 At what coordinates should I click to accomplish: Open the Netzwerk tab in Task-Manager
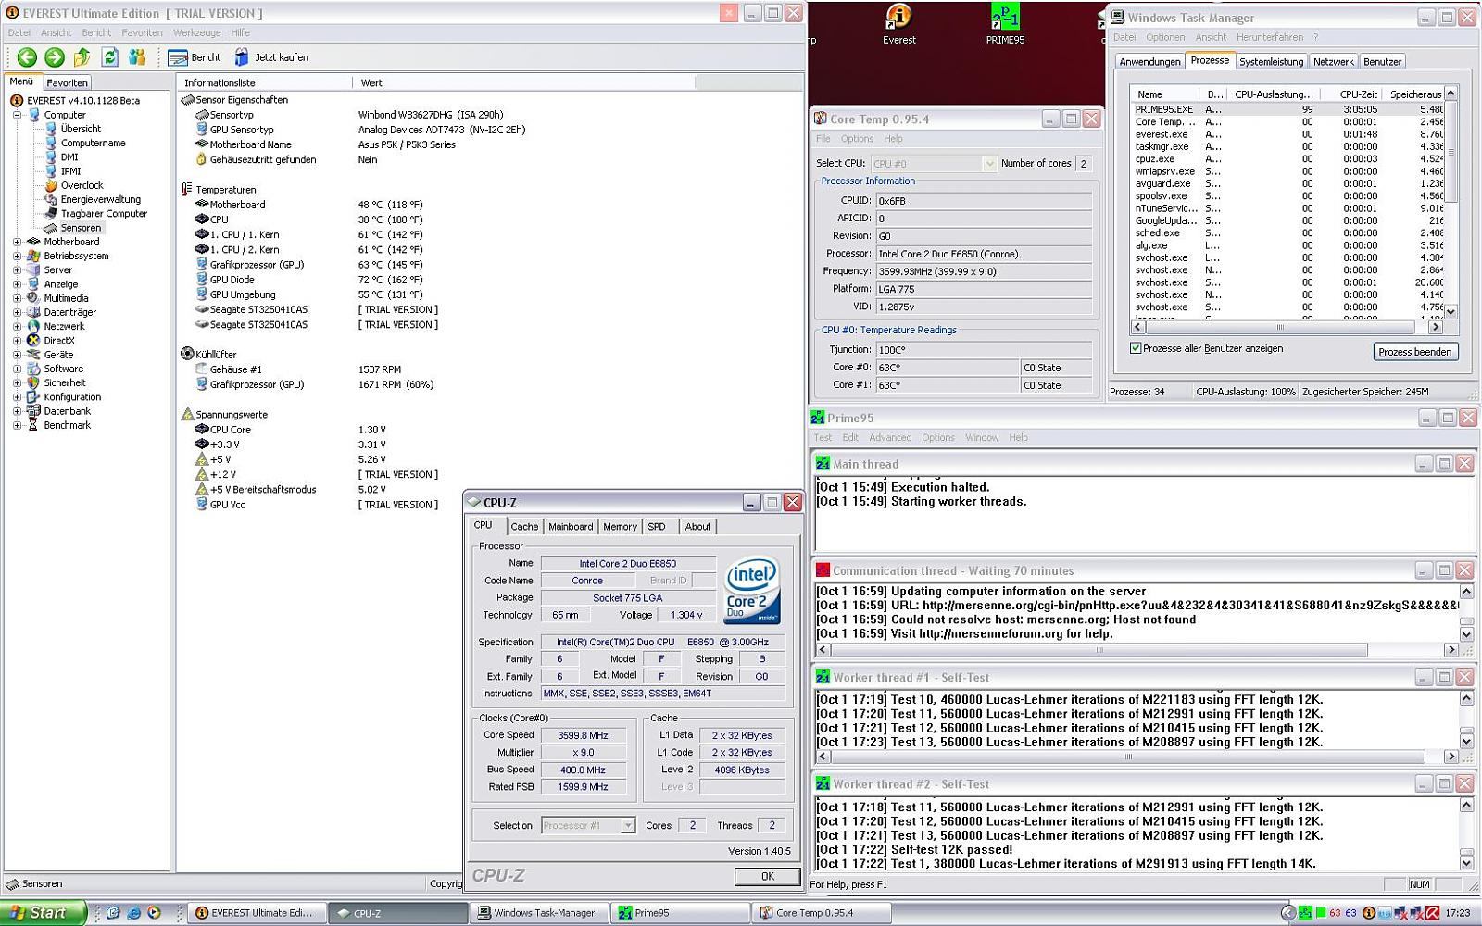1333,62
